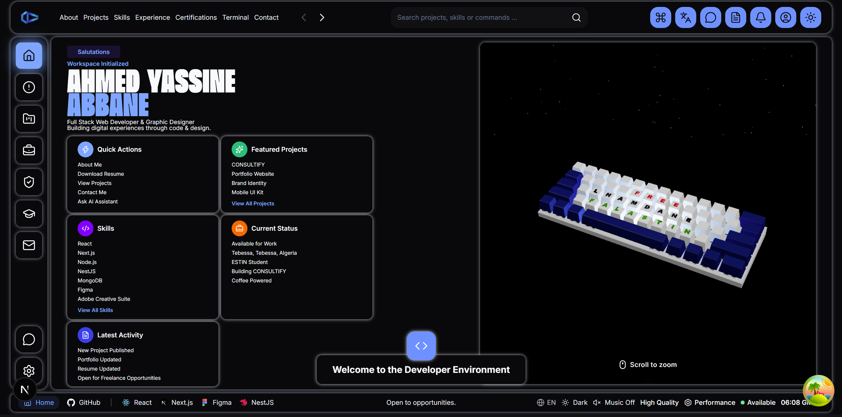The image size is (842, 417).
Task: Open the About info sidebar icon
Action: click(x=29, y=87)
